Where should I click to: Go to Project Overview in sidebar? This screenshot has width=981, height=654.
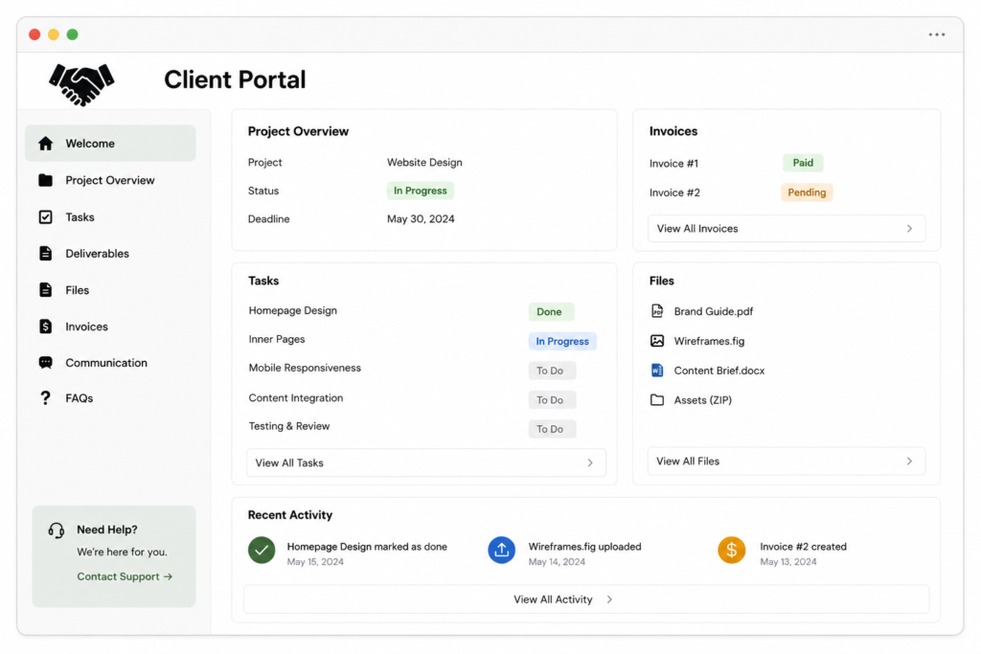(110, 180)
